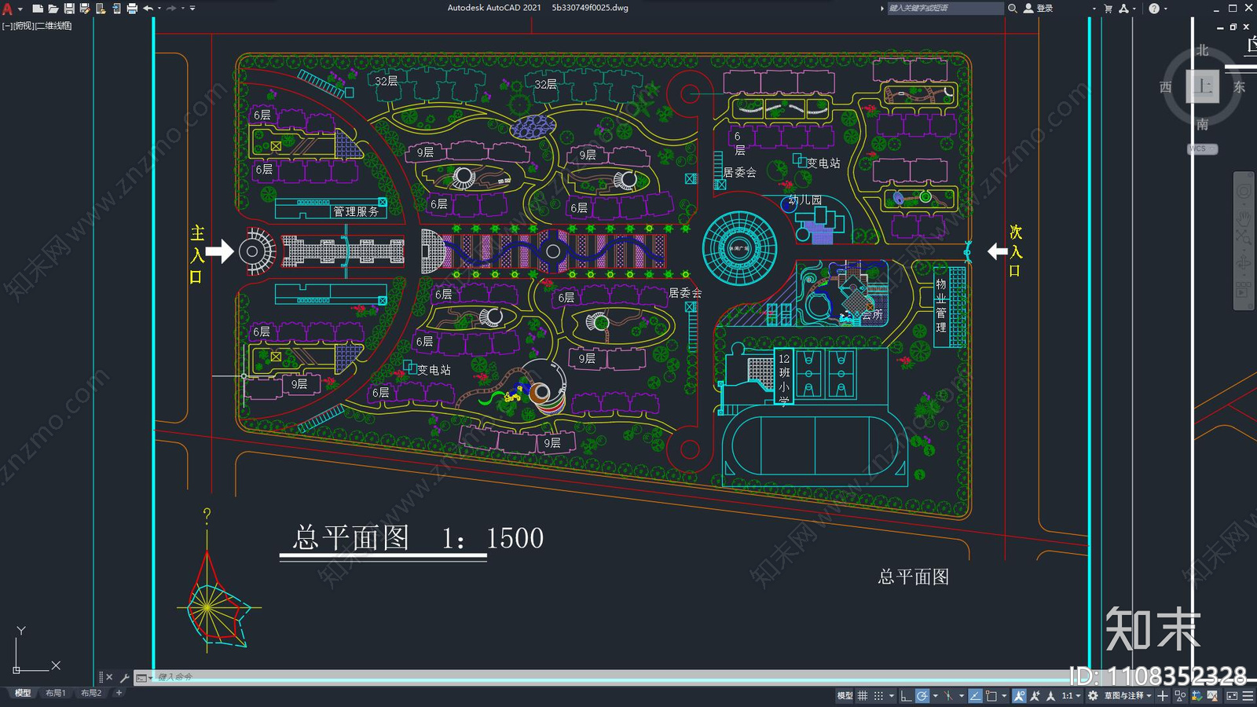Click the search magnifier icon

(1013, 9)
